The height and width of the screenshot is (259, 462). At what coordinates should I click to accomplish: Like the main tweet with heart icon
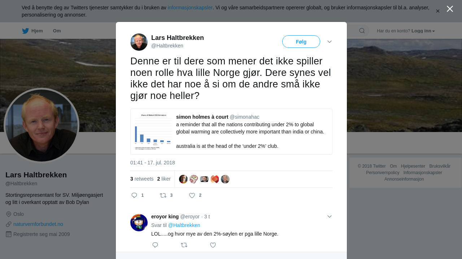point(192,195)
